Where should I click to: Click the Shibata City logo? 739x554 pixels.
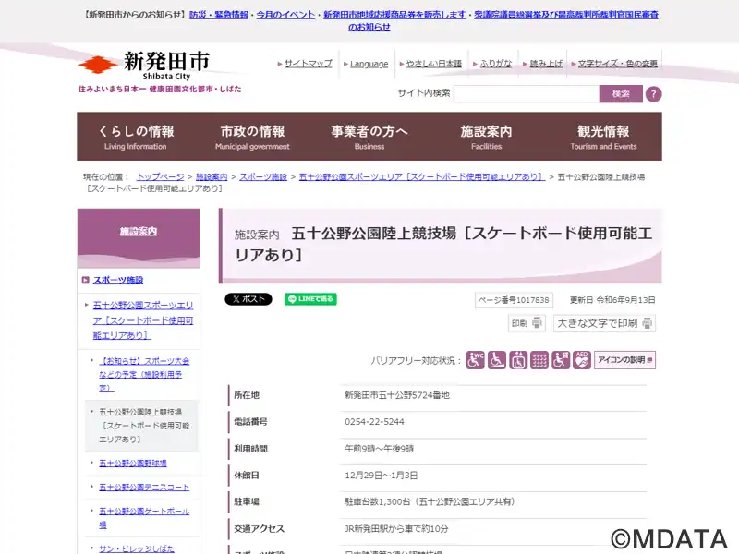(144, 65)
